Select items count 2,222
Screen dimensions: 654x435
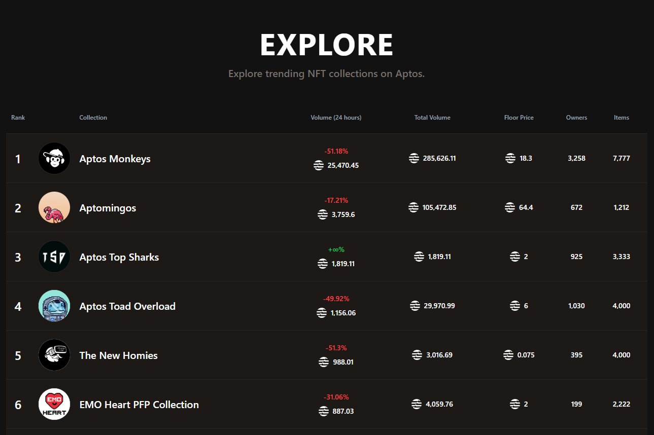tap(622, 404)
